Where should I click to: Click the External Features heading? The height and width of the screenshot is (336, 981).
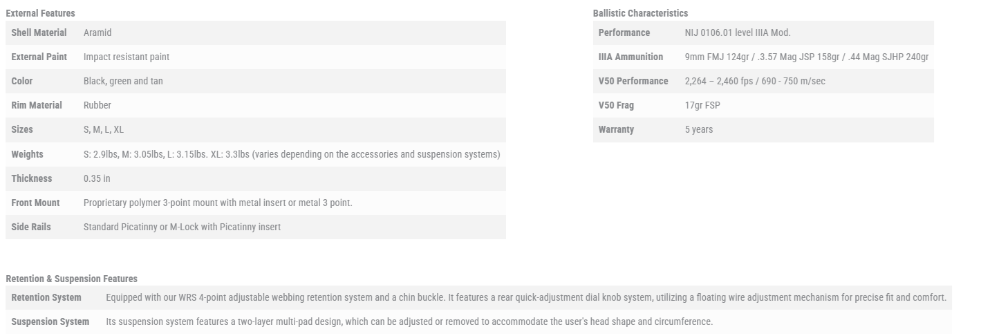tap(40, 13)
